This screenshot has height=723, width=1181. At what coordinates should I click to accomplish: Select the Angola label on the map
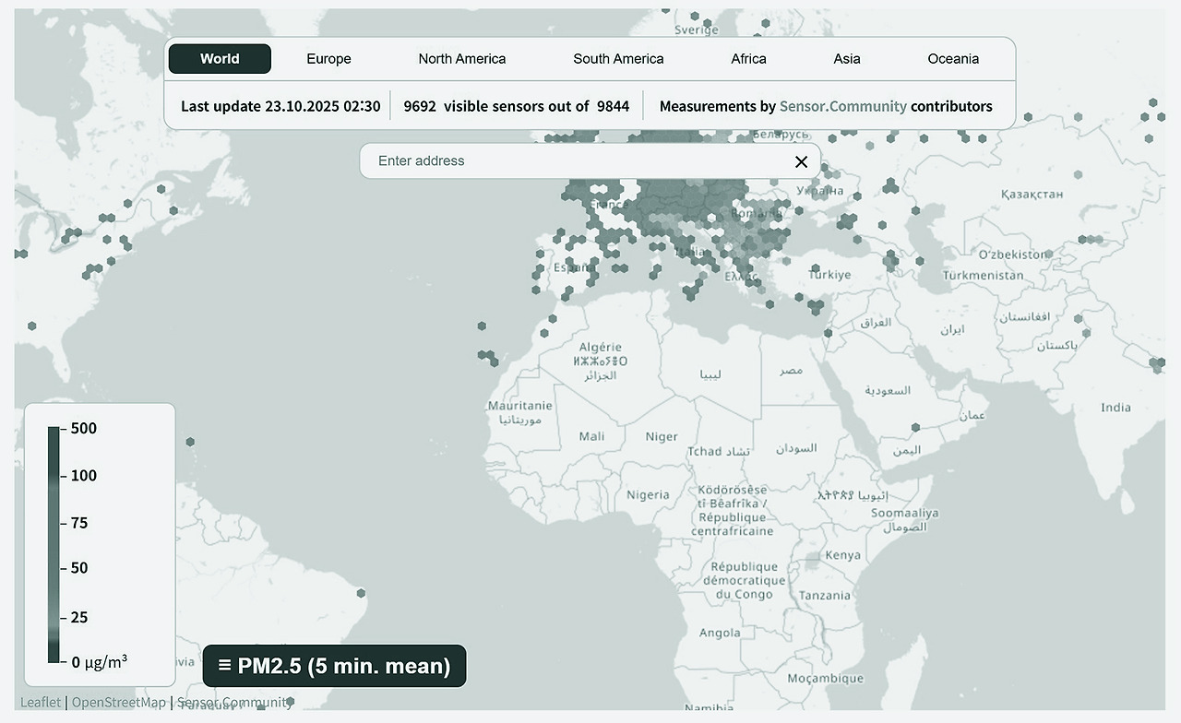coord(720,633)
